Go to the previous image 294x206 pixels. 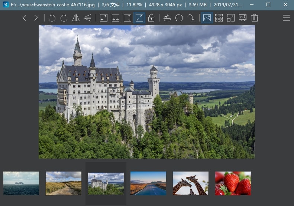coord(24,18)
